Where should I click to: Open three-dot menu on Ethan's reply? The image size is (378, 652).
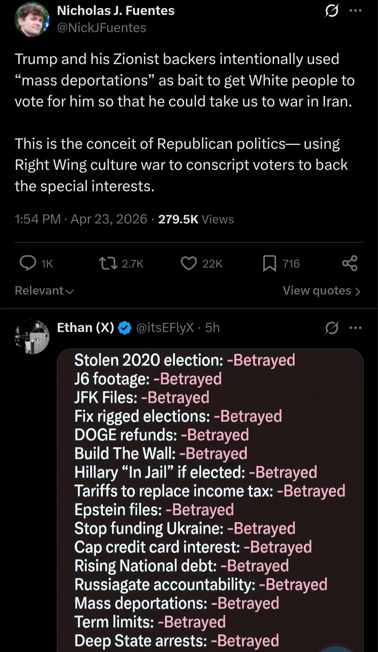click(356, 328)
